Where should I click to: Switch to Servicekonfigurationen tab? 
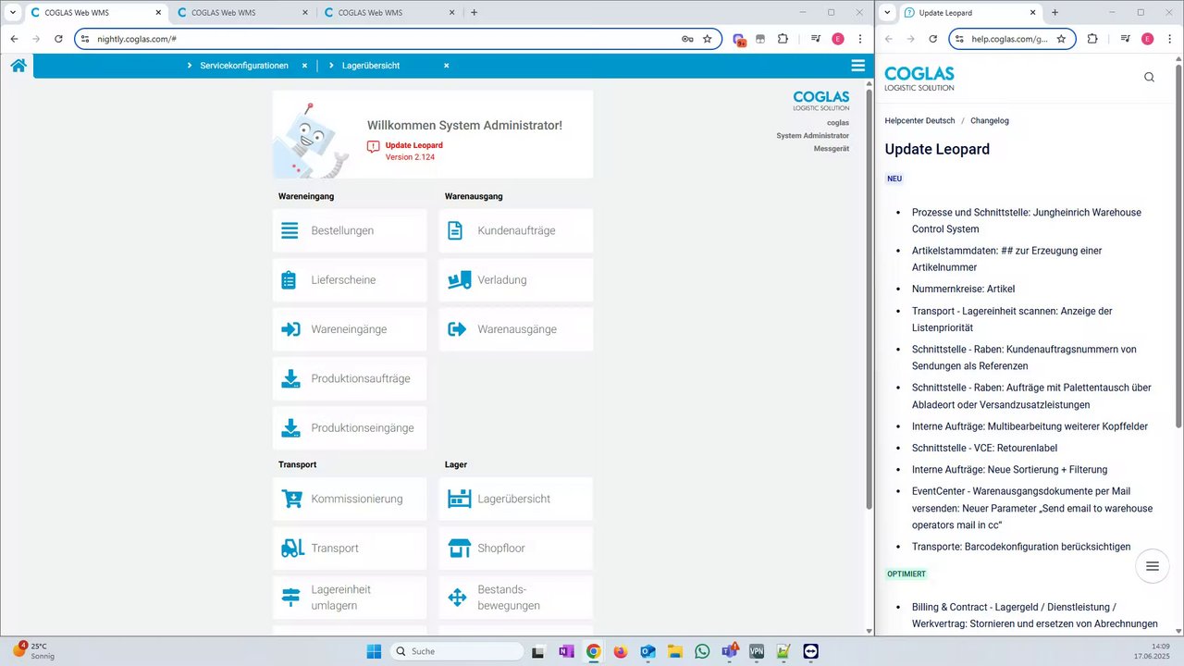(244, 66)
